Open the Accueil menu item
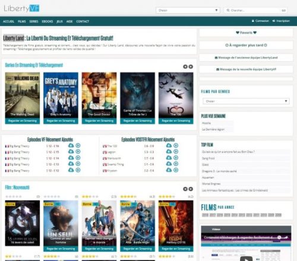Image resolution: width=297 pixels, height=261 pixels. (x=8, y=21)
